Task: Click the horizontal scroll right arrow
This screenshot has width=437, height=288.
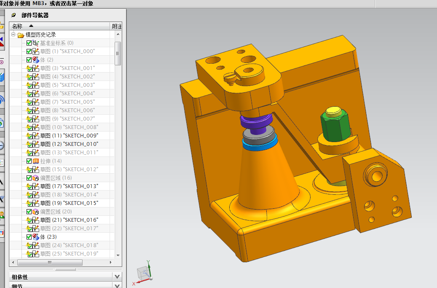Action: pos(111,262)
